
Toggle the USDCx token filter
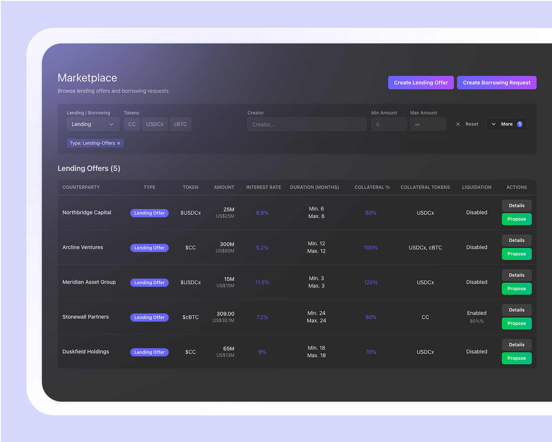click(x=155, y=124)
